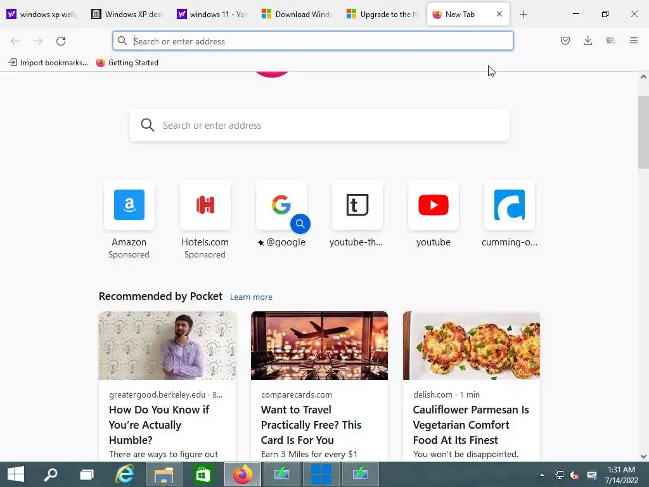Click the vertical scrollbar thumb

coord(643,132)
